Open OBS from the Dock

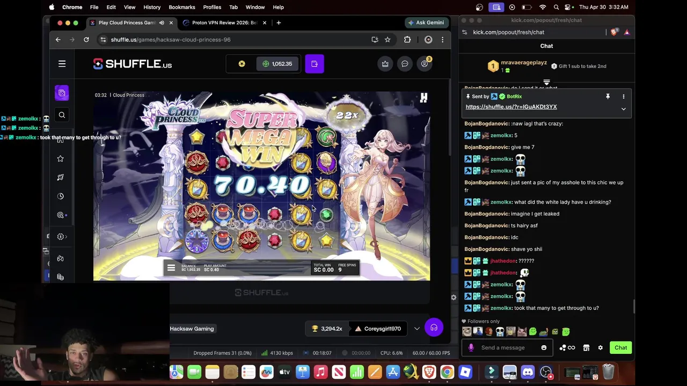point(546,372)
